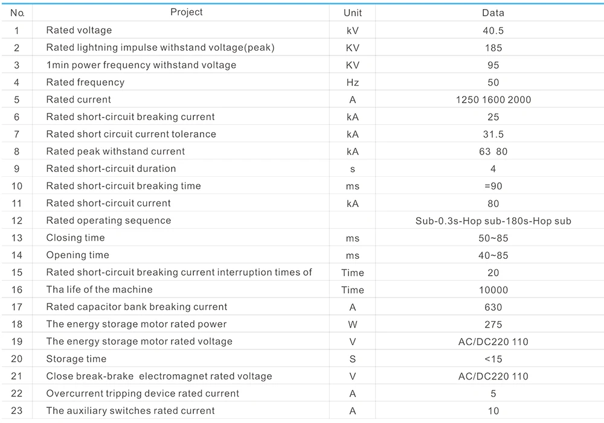Click the "1250 1600 2000" current values
Image resolution: width=604 pixels, height=423 pixels.
(493, 100)
